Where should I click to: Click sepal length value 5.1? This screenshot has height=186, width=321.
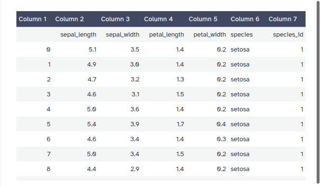(x=93, y=50)
